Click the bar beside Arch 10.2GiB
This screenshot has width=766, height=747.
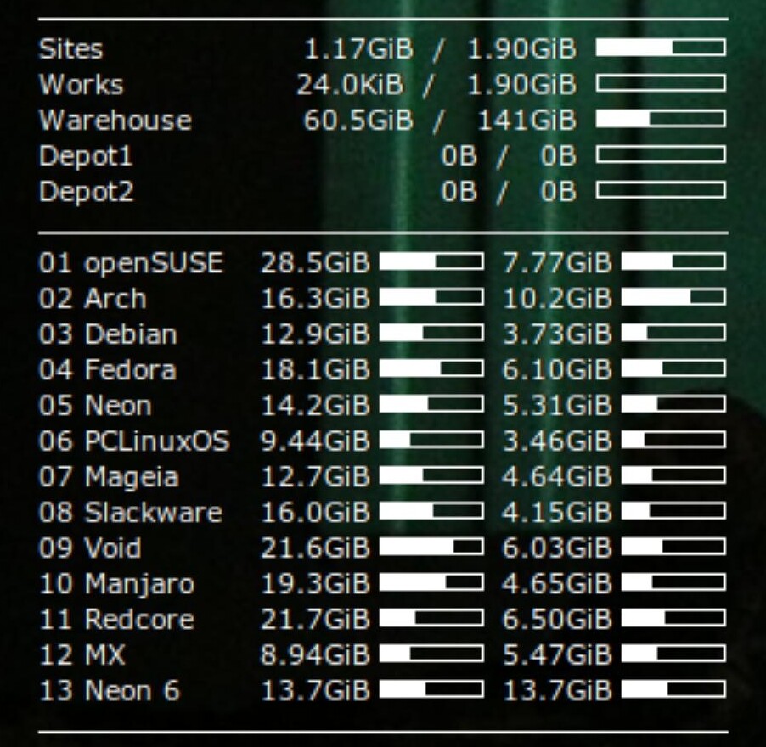(673, 297)
